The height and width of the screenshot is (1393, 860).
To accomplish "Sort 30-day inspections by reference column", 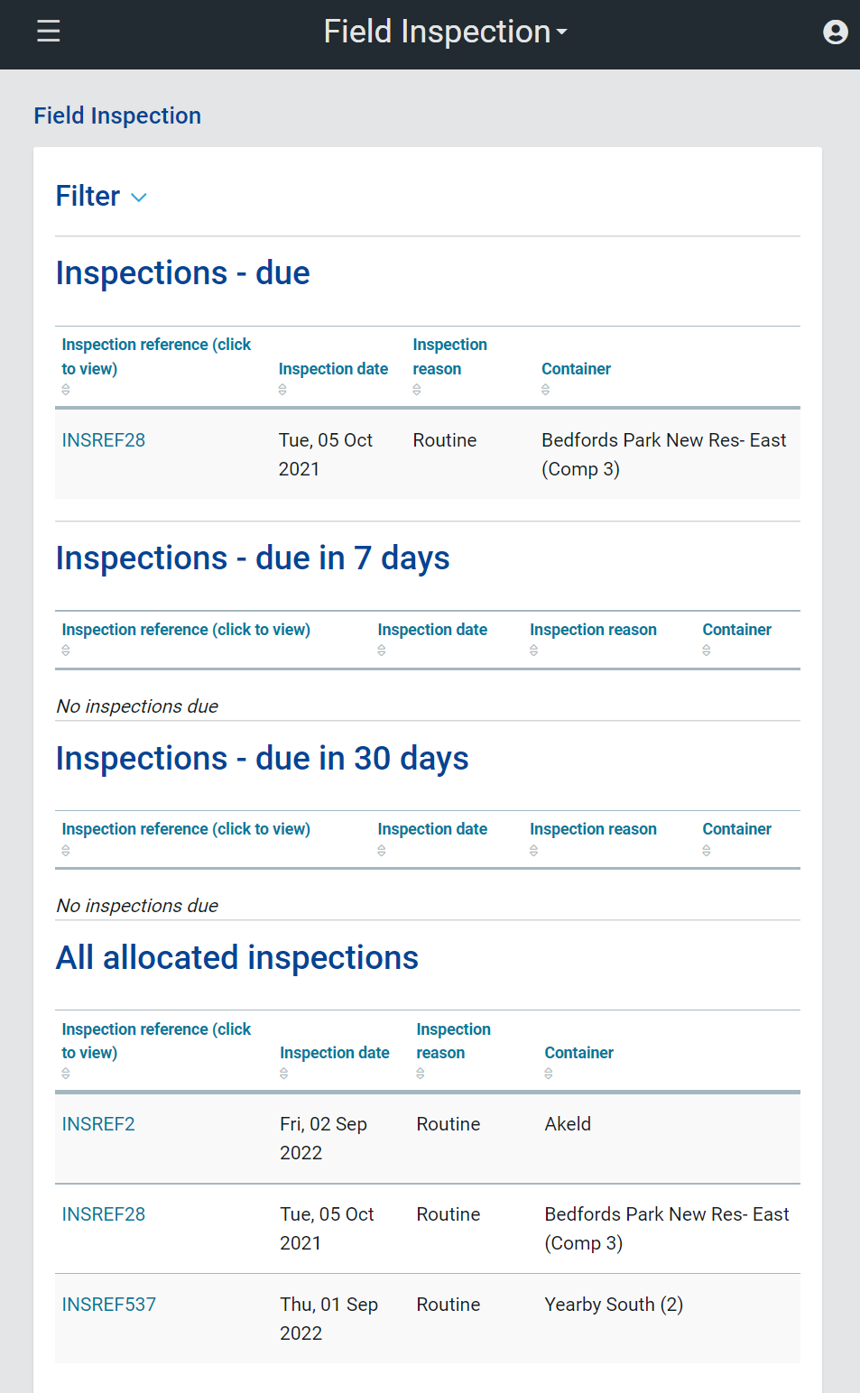I will pyautogui.click(x=186, y=829).
